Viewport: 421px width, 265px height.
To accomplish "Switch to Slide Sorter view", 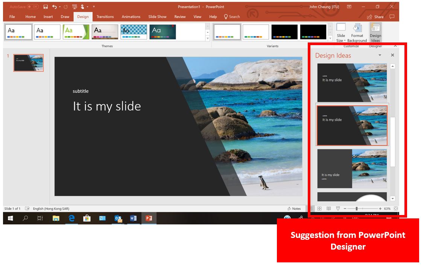I will click(319, 209).
